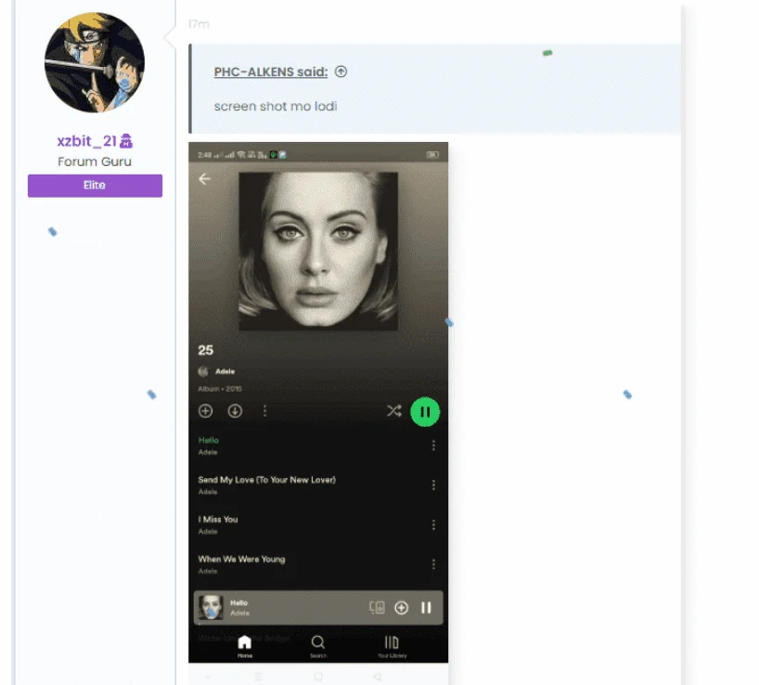The image size is (759, 685).
Task: Switch to the Search tab in Spotify
Action: 318,646
